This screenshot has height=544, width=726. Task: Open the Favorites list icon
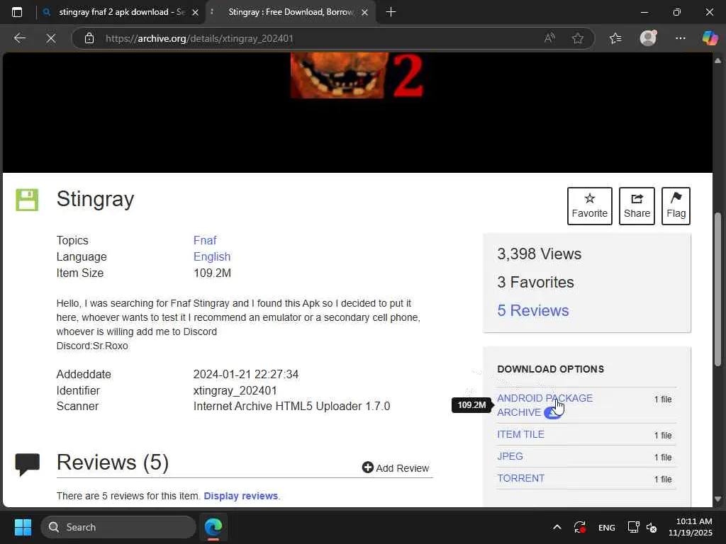pyautogui.click(x=615, y=38)
